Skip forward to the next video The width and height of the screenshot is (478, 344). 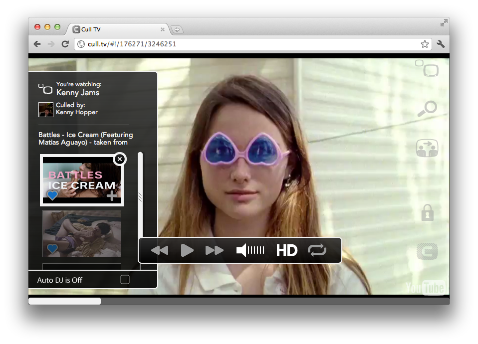215,250
